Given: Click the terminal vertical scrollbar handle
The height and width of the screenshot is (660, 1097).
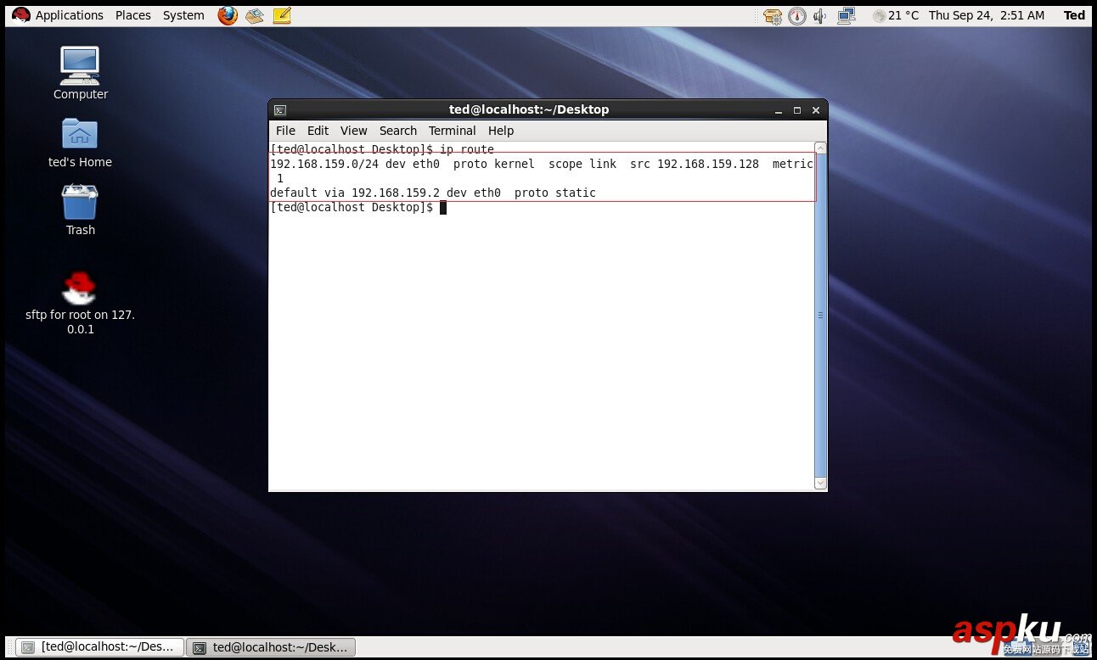Looking at the screenshot, I should point(820,315).
